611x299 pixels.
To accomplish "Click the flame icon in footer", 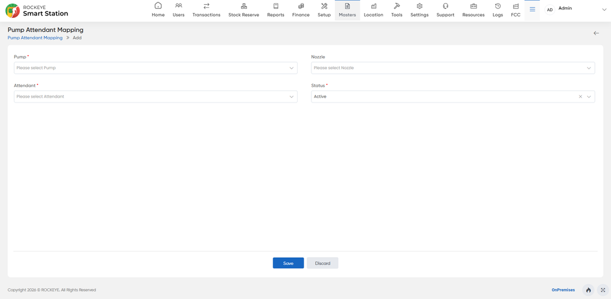I will pos(588,290).
